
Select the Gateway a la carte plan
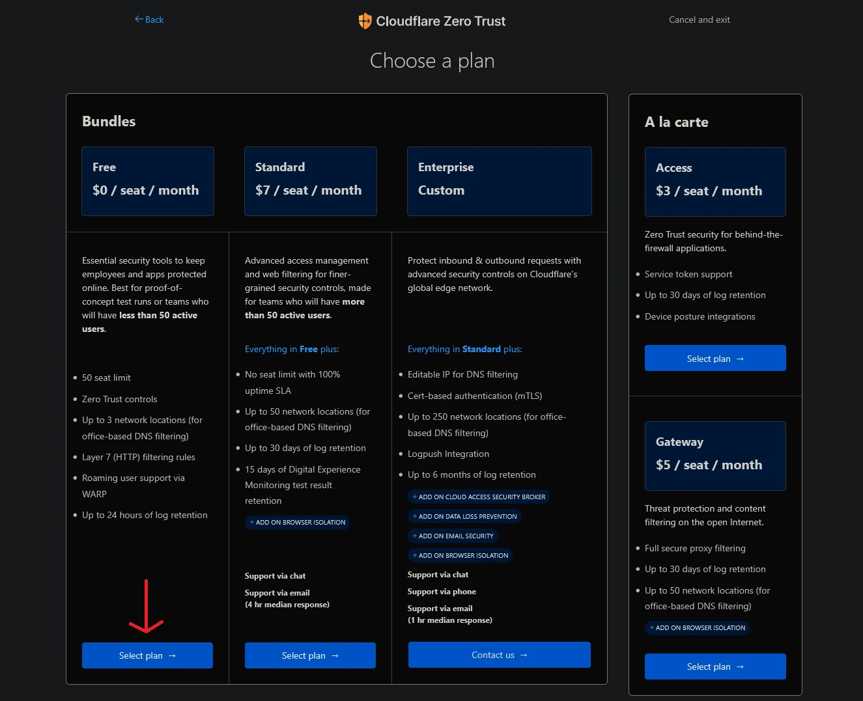(715, 667)
